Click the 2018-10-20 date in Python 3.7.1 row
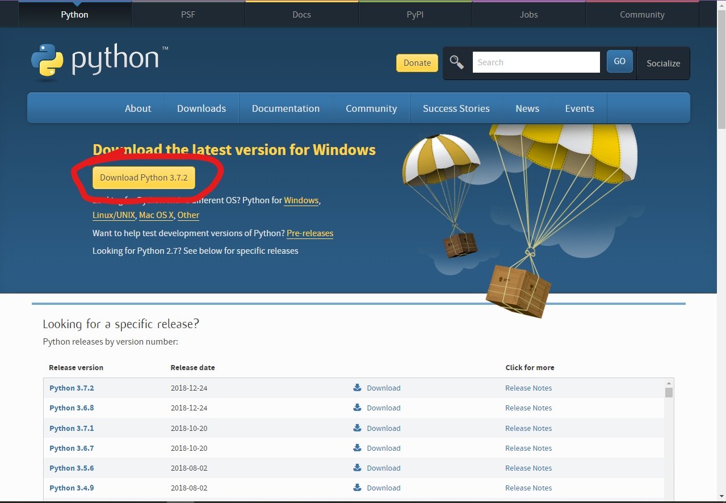The image size is (726, 503). pyautogui.click(x=189, y=428)
